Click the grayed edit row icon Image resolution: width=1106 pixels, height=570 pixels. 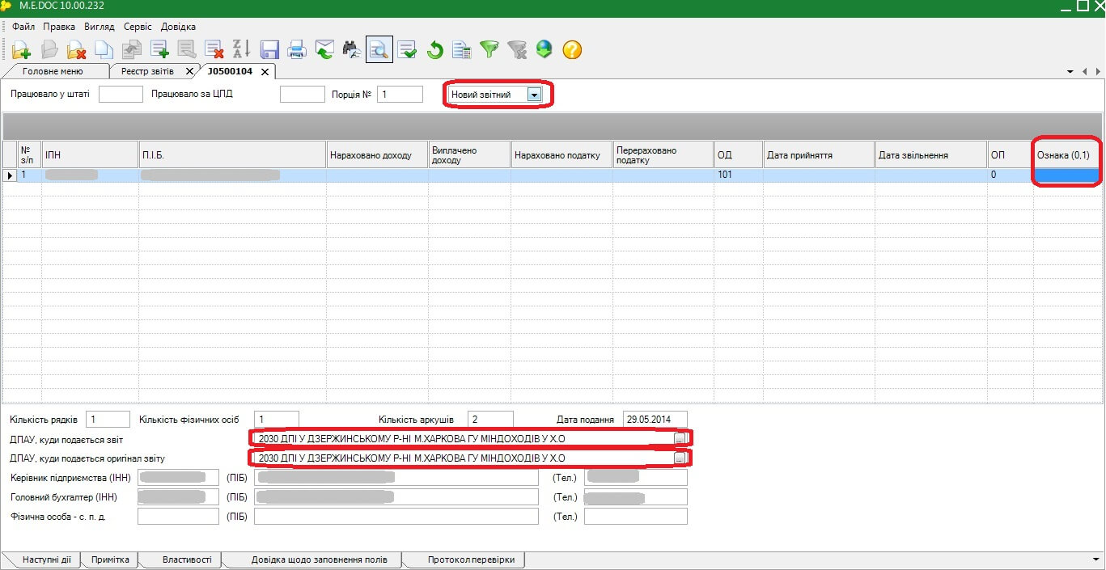pos(187,50)
